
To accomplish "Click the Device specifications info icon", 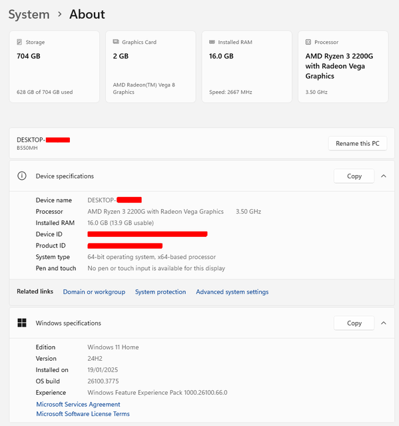I will pyautogui.click(x=22, y=176).
